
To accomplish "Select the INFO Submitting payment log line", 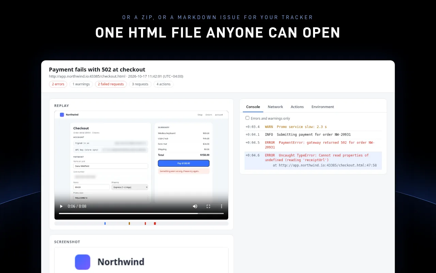I will coord(313,134).
